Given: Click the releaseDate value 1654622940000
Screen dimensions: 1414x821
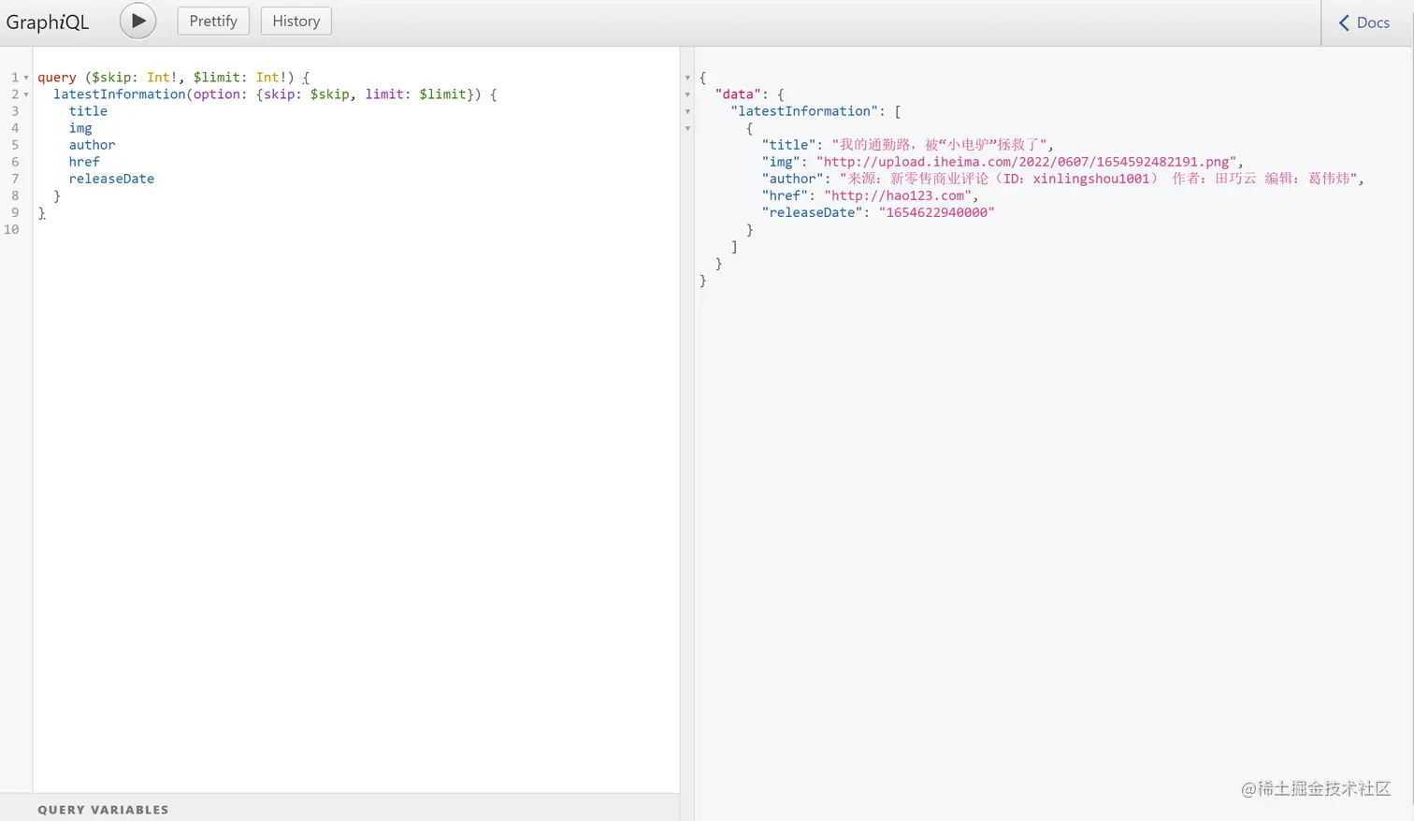Looking at the screenshot, I should [x=936, y=212].
